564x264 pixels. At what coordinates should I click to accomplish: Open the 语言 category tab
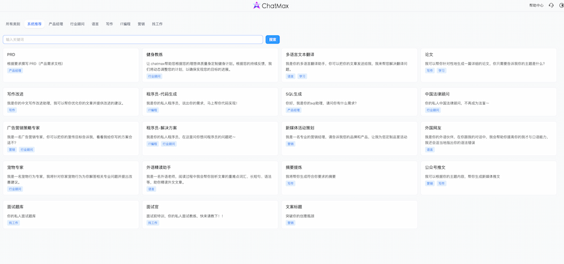tap(95, 24)
